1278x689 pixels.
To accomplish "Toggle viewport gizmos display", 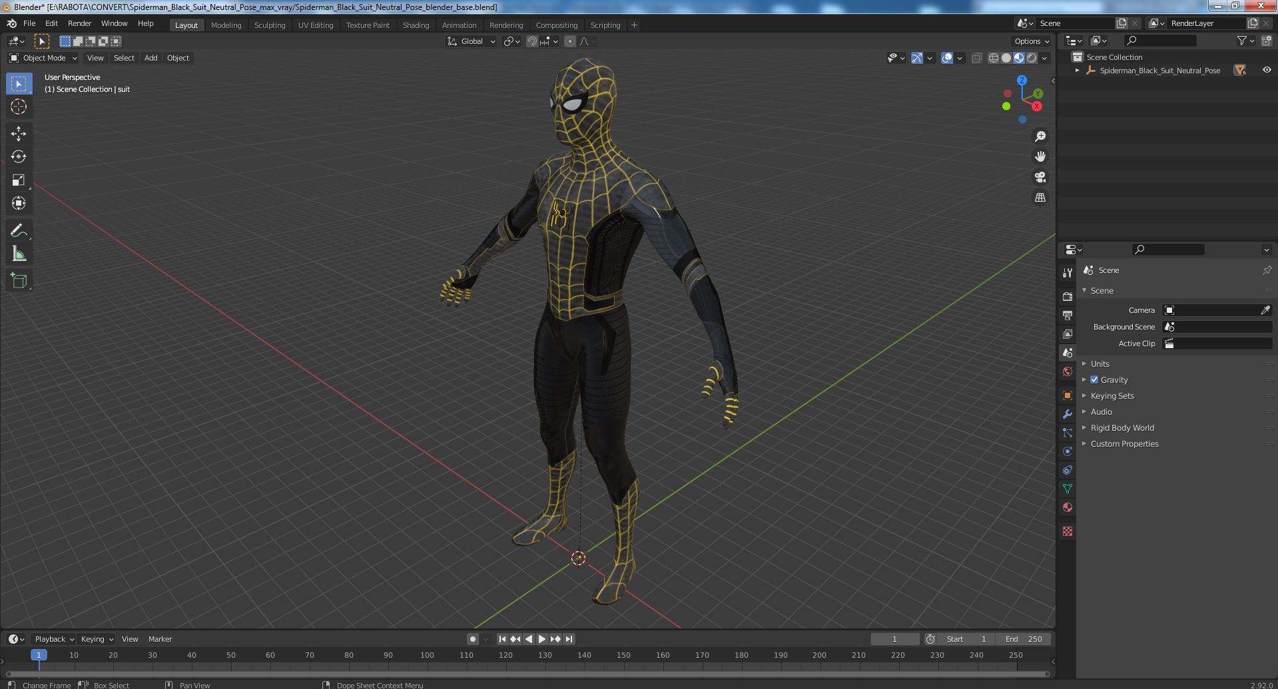I will click(x=917, y=58).
